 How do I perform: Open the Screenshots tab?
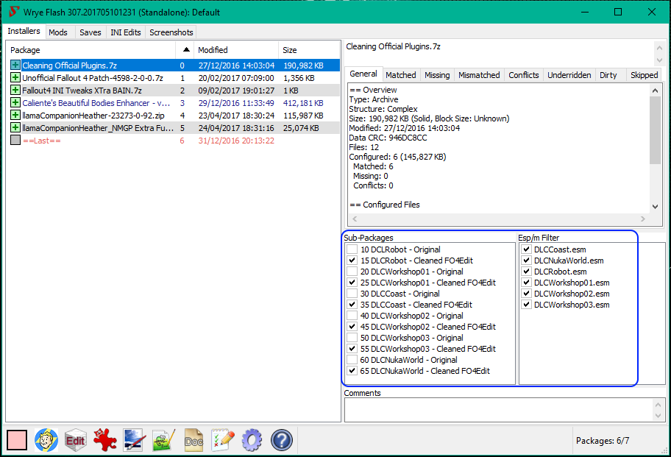click(x=171, y=32)
